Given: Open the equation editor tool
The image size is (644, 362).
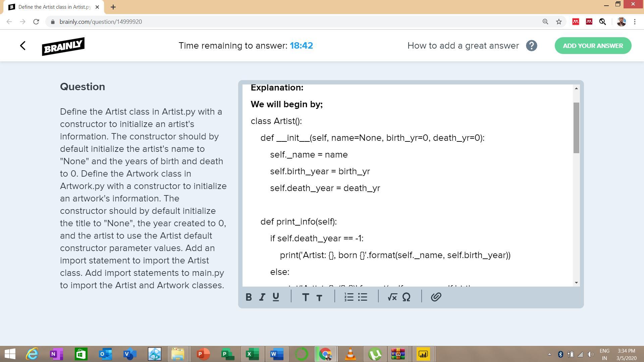Looking at the screenshot, I should pos(392,297).
